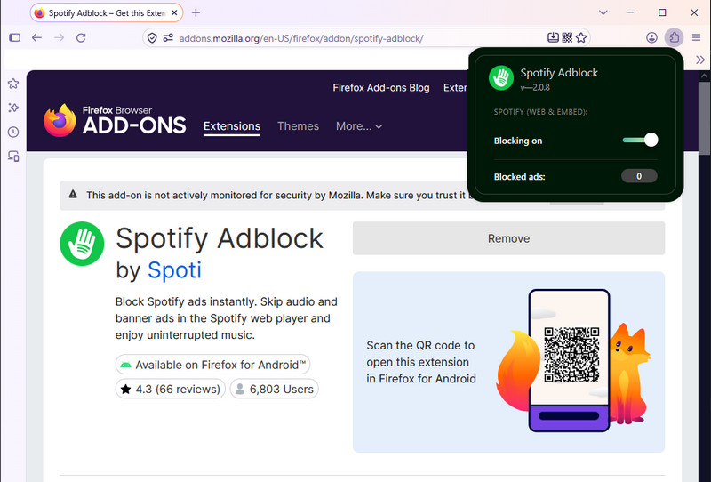This screenshot has height=482, width=711.
Task: Go back to the previous page
Action: [x=36, y=37]
